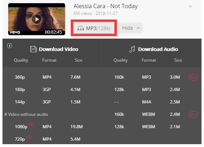Click the Pro badge beside 160k WEBM
The width and height of the screenshot is (204, 147).
(x=193, y=114)
